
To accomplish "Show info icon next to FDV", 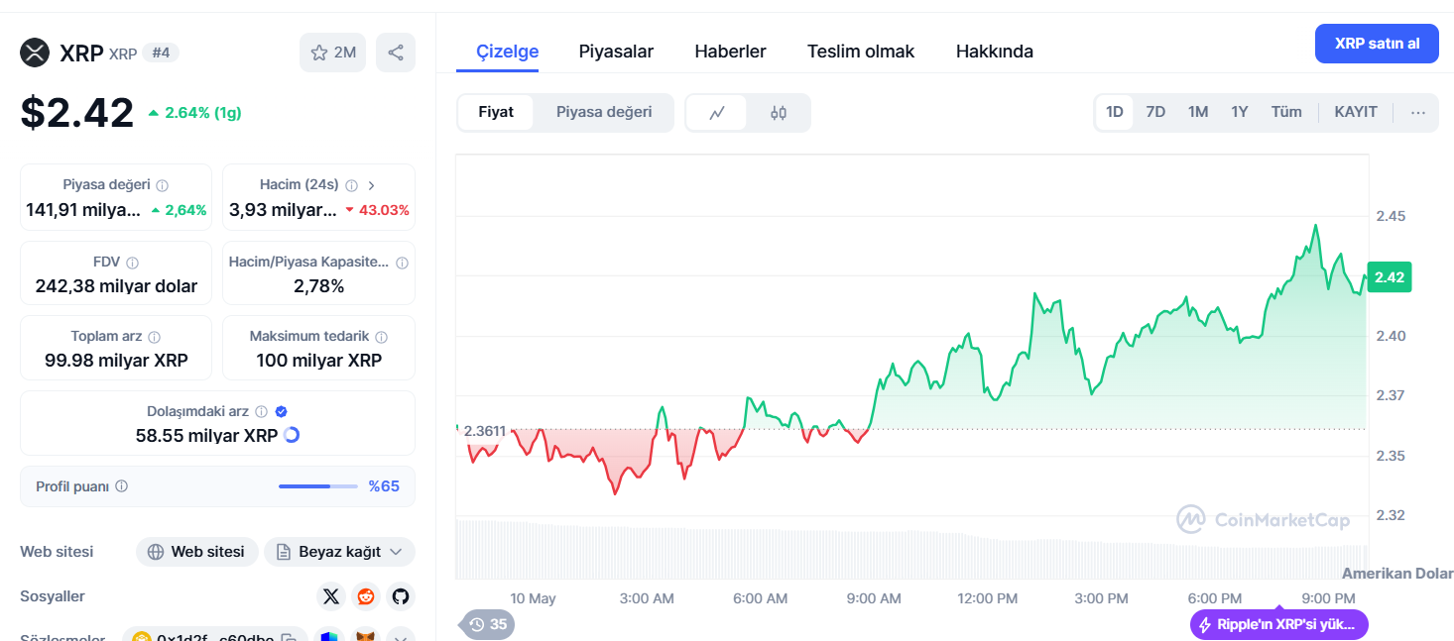I will 133,263.
